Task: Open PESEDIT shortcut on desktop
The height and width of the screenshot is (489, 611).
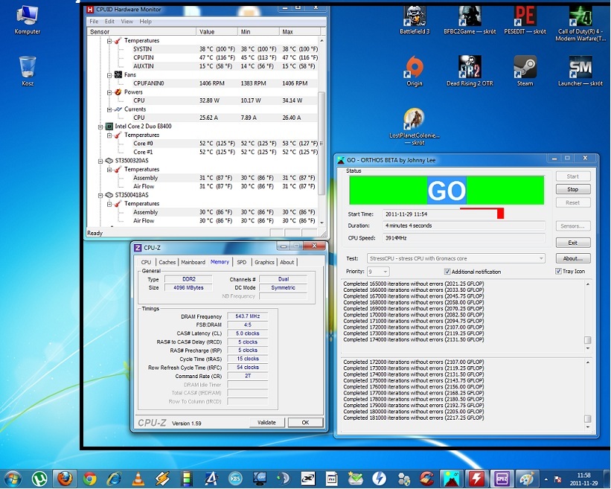Action: tap(525, 20)
